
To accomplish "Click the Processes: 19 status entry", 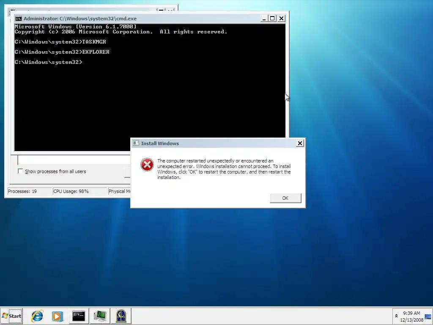I will (29, 191).
